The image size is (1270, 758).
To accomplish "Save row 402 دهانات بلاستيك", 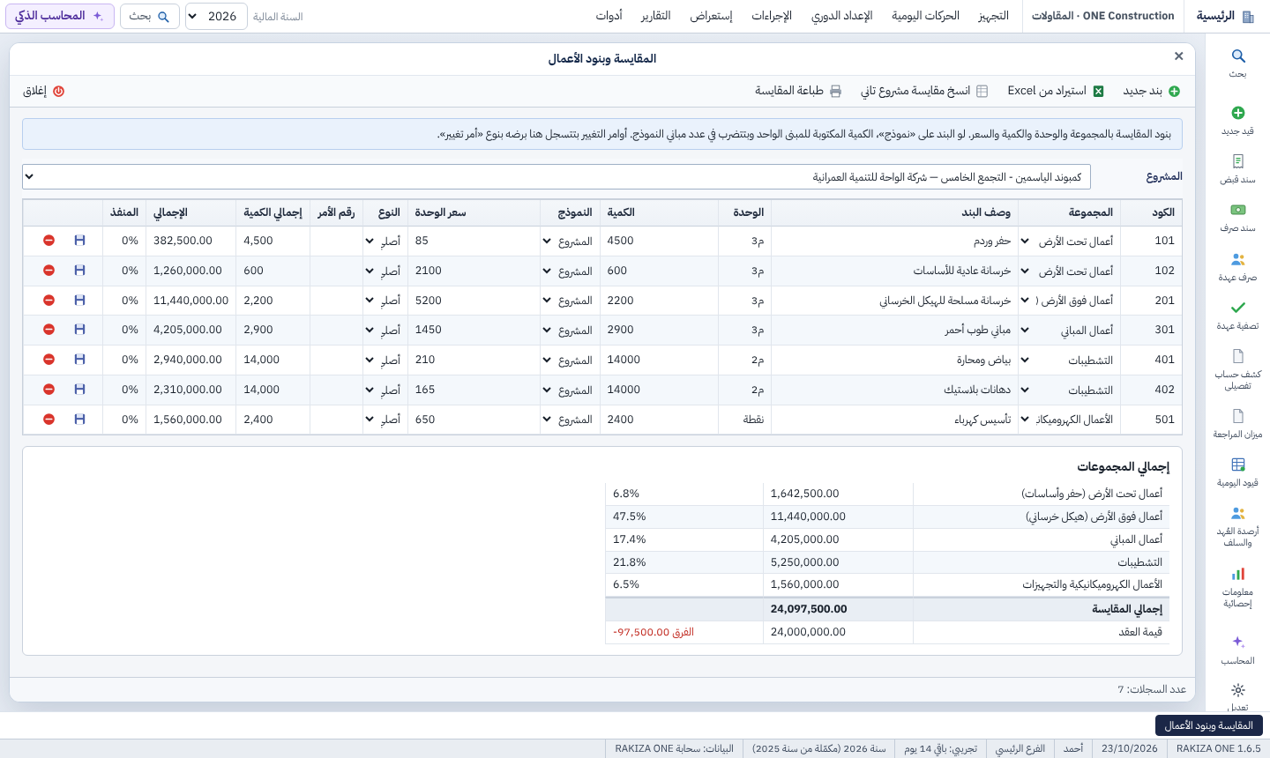I will (x=79, y=390).
